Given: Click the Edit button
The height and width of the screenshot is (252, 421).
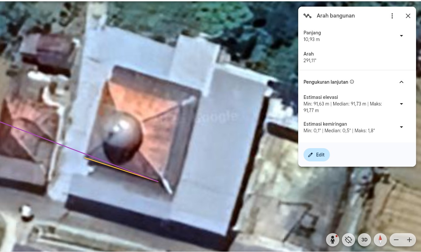Looking at the screenshot, I should [316, 155].
